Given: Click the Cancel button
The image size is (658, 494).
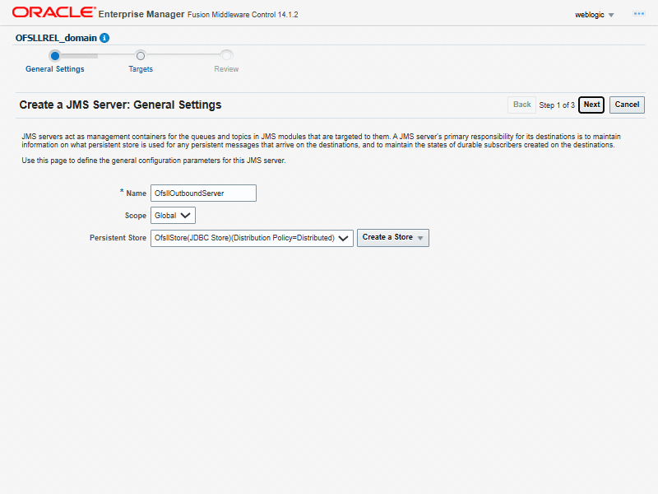Looking at the screenshot, I should (627, 105).
